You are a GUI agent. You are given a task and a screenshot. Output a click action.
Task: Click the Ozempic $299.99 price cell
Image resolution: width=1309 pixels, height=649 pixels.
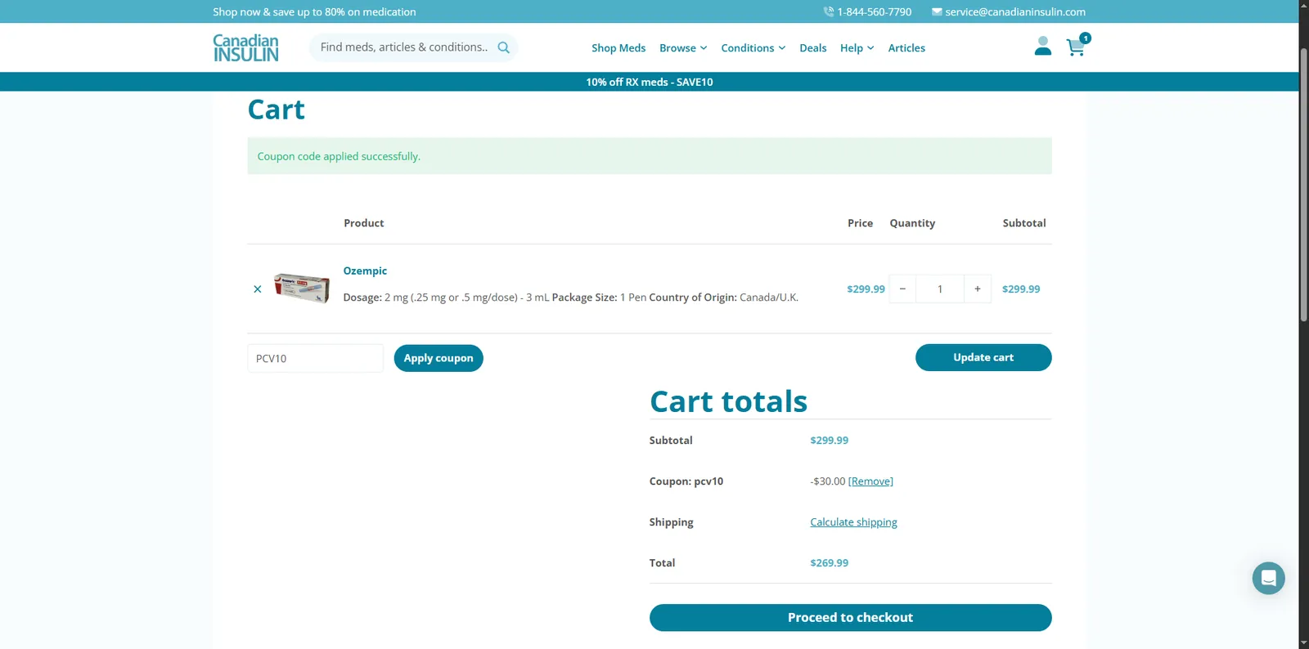[x=866, y=289]
